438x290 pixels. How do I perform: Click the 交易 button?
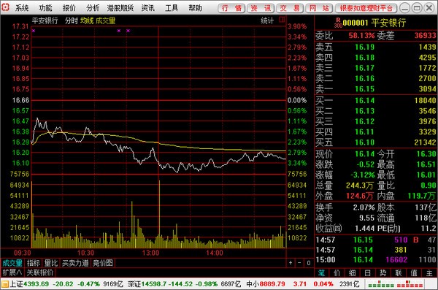291,8
